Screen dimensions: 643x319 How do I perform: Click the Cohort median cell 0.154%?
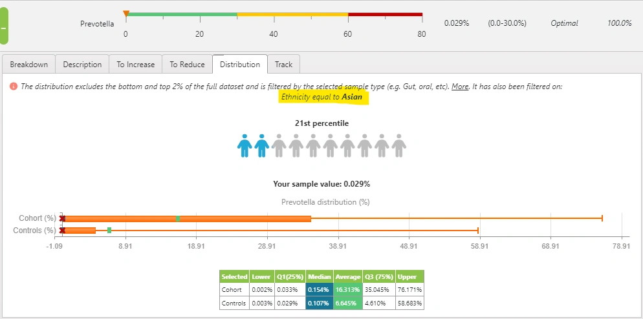tap(320, 289)
